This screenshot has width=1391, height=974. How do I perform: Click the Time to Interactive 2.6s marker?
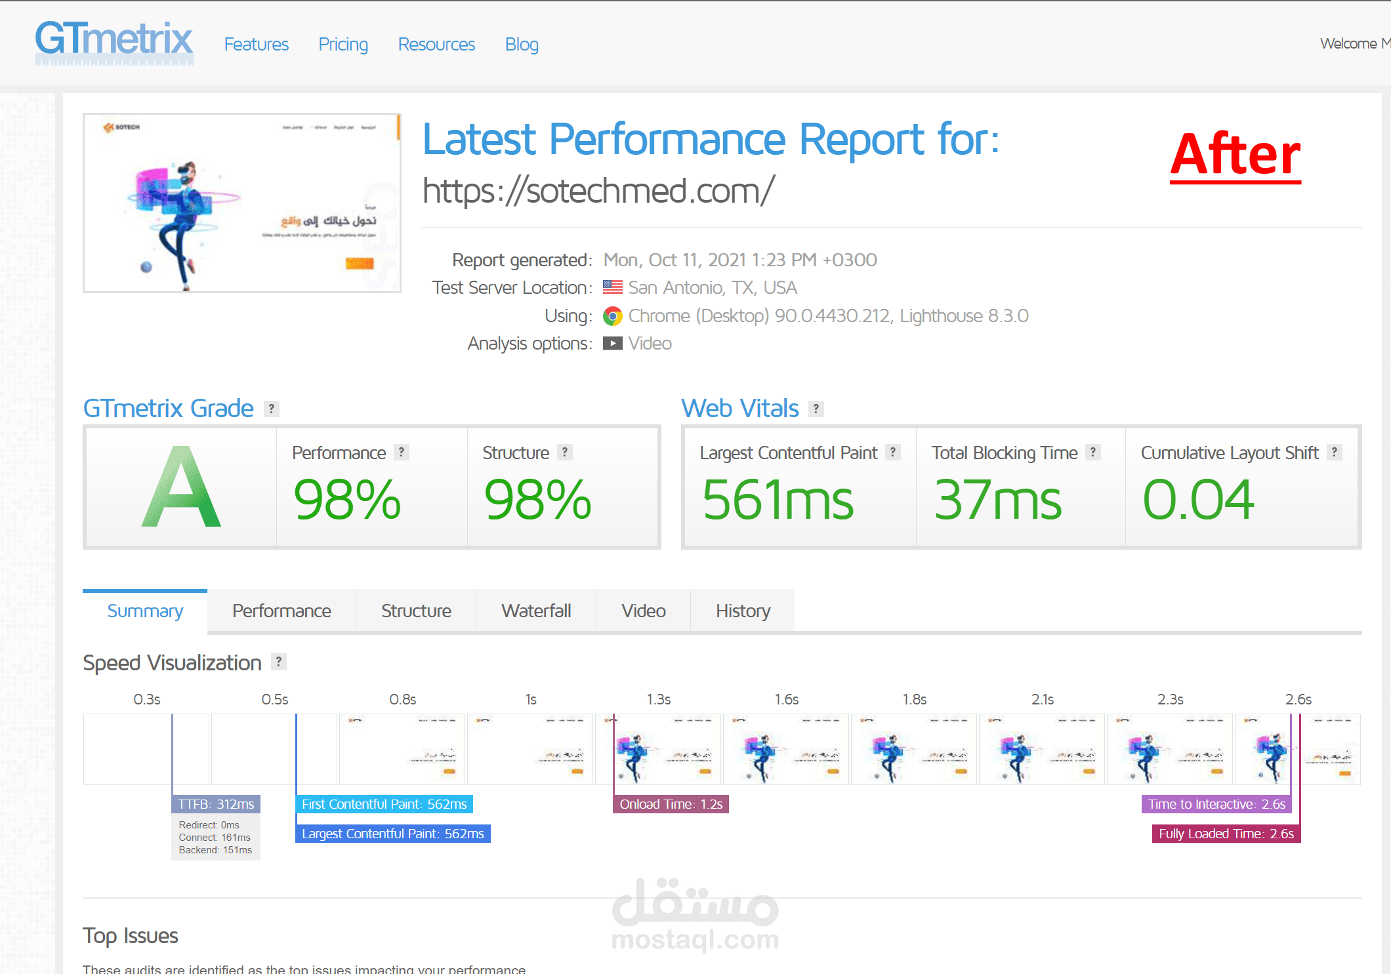click(x=1216, y=804)
